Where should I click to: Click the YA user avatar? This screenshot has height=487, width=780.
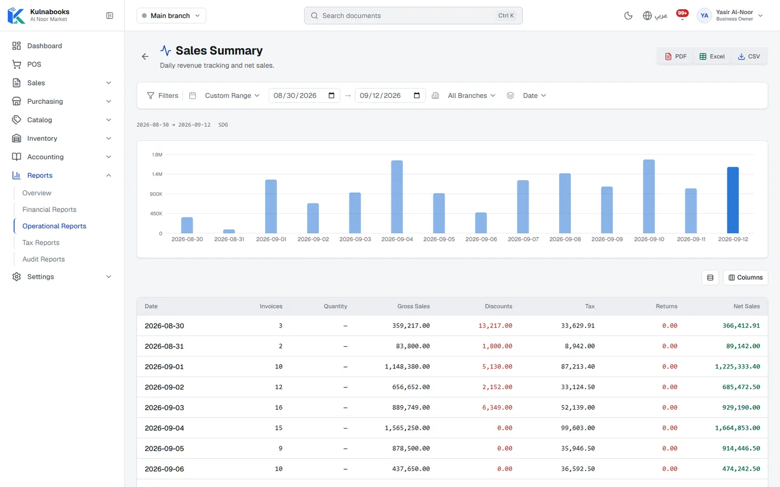pos(704,16)
